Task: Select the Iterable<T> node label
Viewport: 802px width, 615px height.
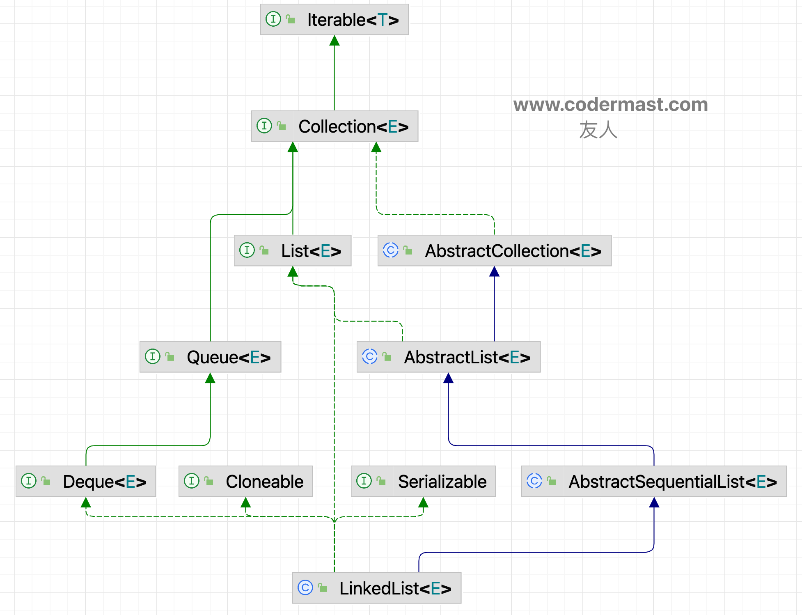Action: (x=353, y=20)
